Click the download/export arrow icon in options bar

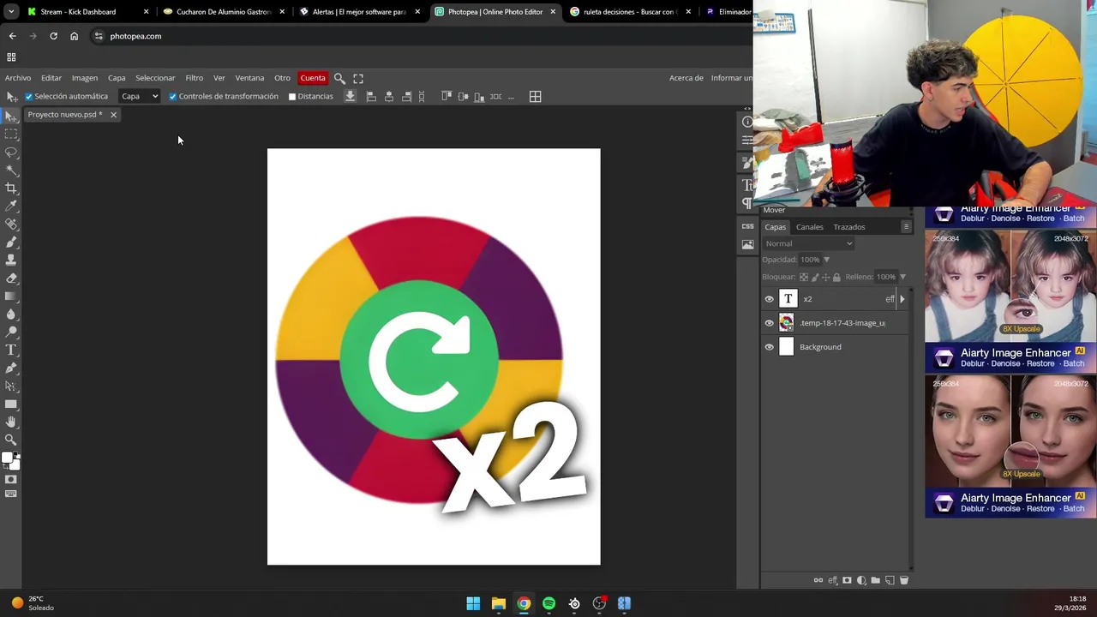coord(350,96)
